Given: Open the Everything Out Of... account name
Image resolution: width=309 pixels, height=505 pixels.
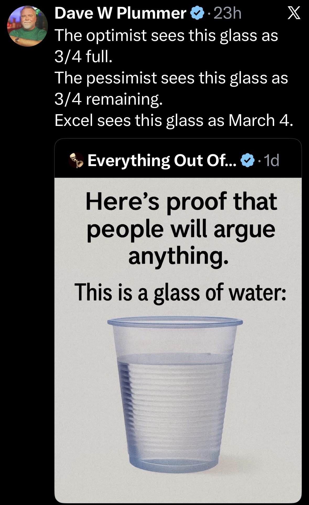Looking at the screenshot, I should coord(162,160).
